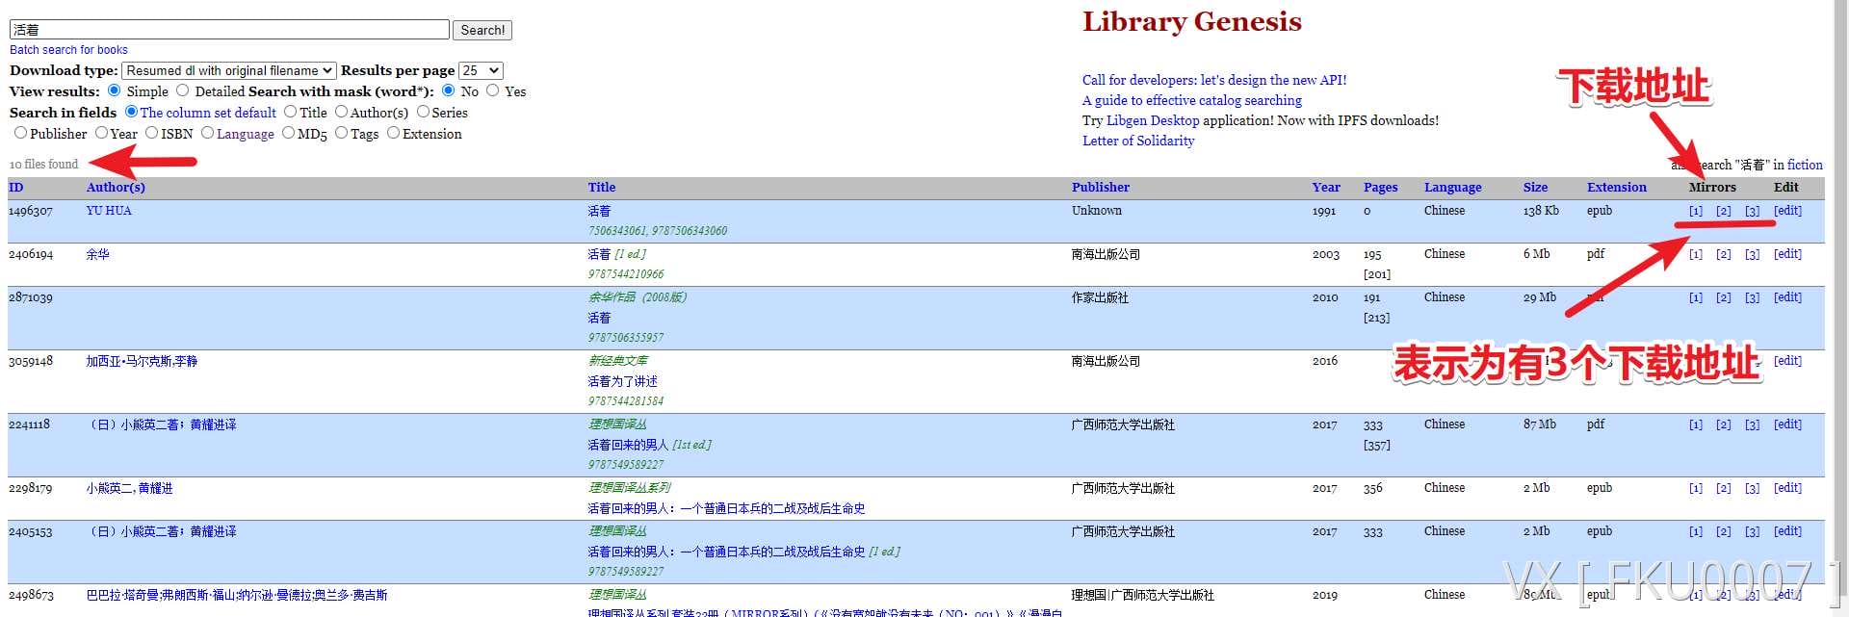Select the Publisher search field radio

(x=20, y=133)
